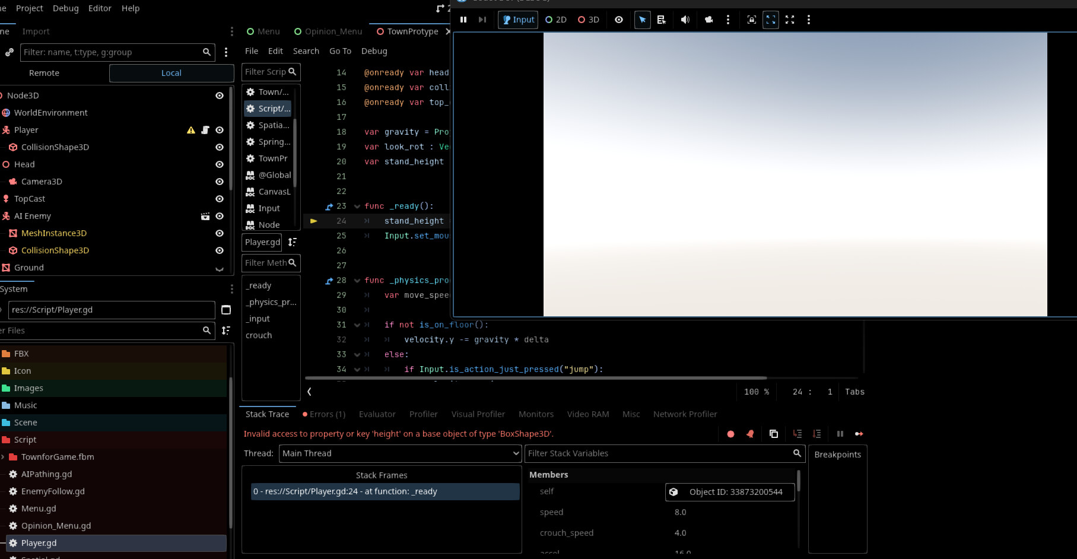The height and width of the screenshot is (559, 1077).
Task: Click the copy error icon in debugger
Action: pos(774,434)
